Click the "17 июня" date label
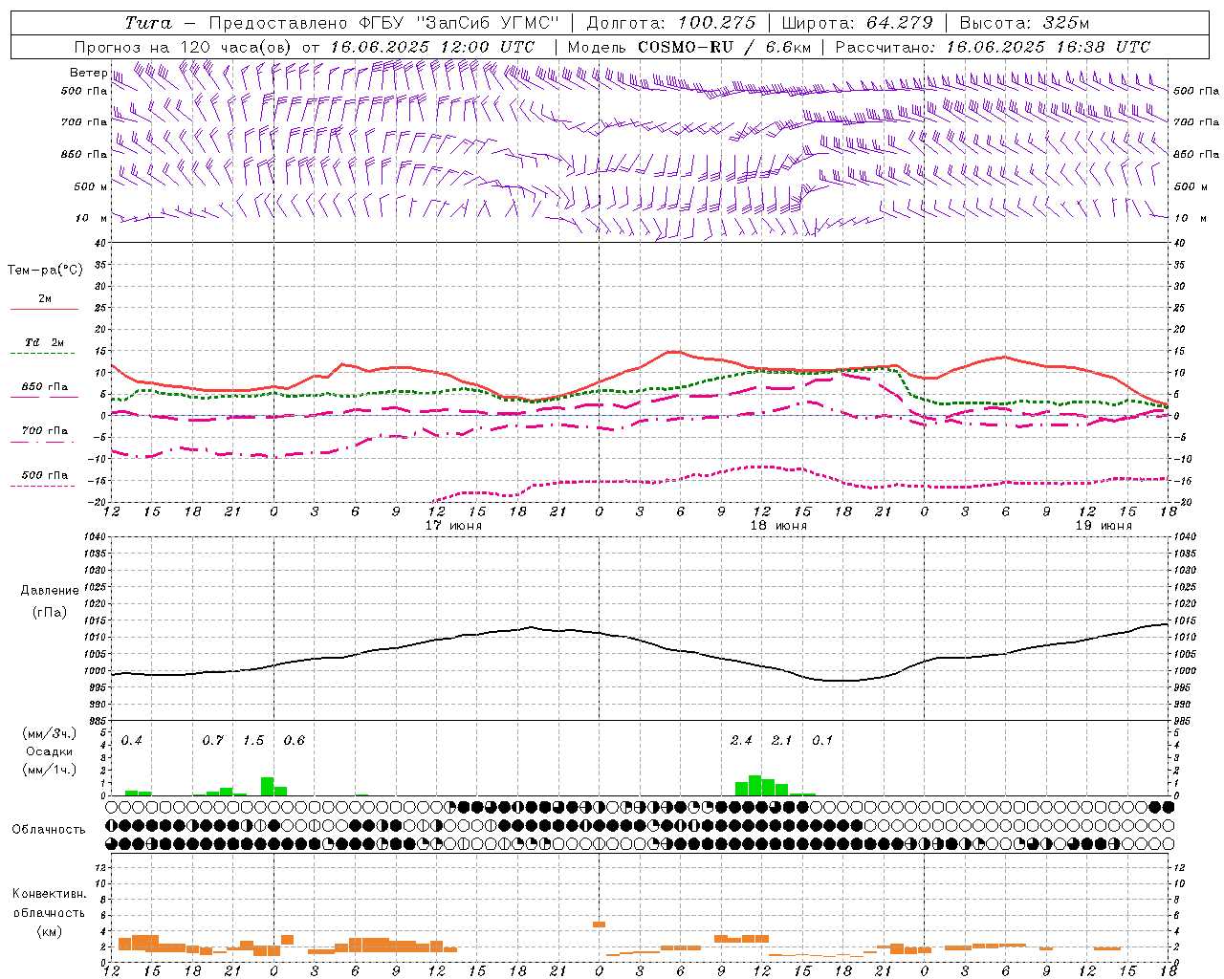This screenshot has width=1224, height=979. point(453,526)
